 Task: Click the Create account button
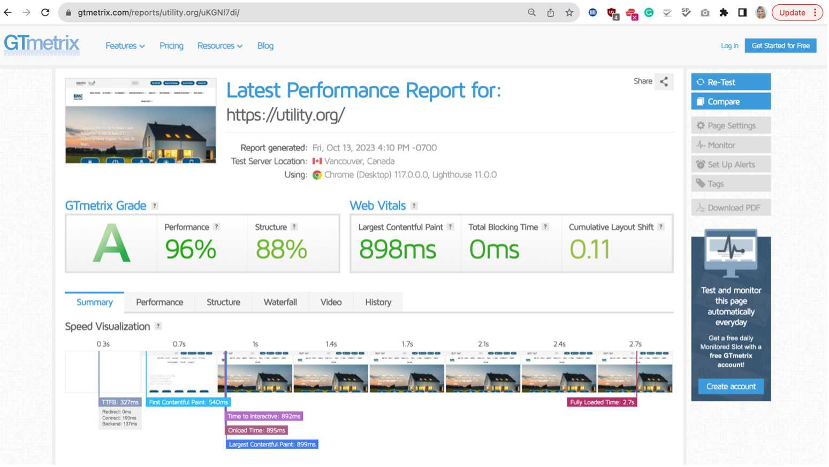point(731,386)
